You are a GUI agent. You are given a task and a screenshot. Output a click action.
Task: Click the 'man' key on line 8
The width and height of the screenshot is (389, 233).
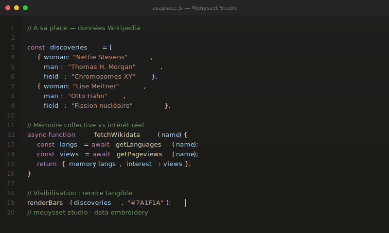click(x=51, y=96)
